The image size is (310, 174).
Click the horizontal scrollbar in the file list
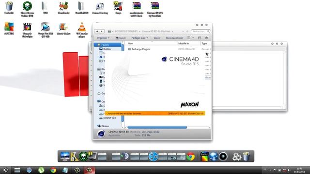click(157, 128)
